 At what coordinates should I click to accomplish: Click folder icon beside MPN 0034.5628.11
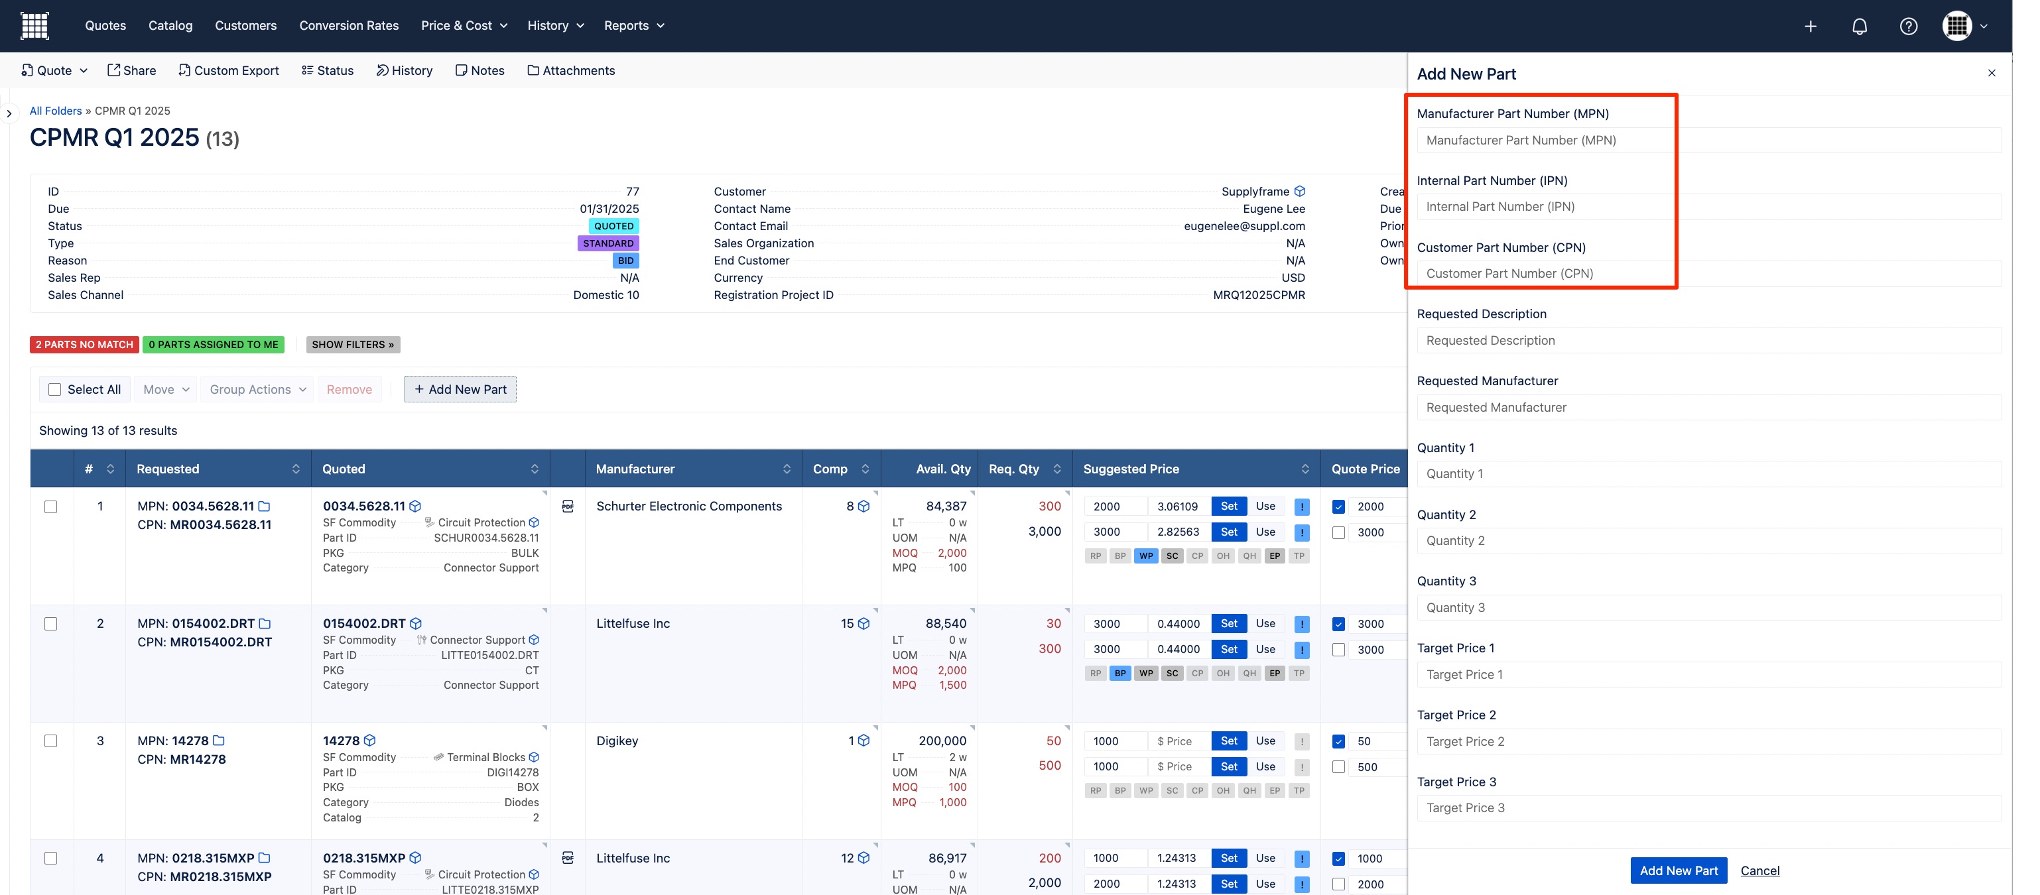[265, 506]
